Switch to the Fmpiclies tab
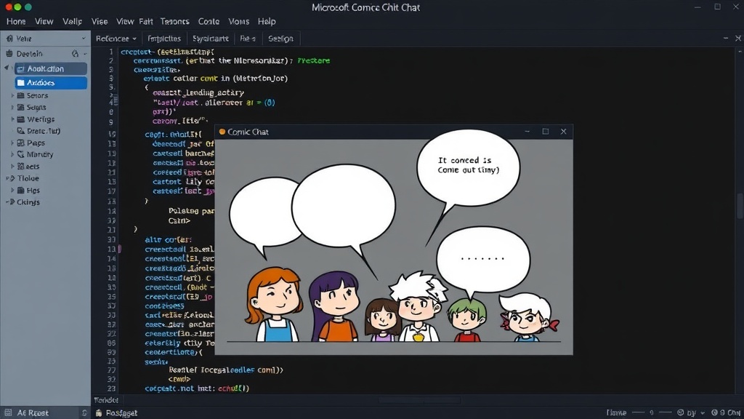This screenshot has height=419, width=744. point(164,39)
